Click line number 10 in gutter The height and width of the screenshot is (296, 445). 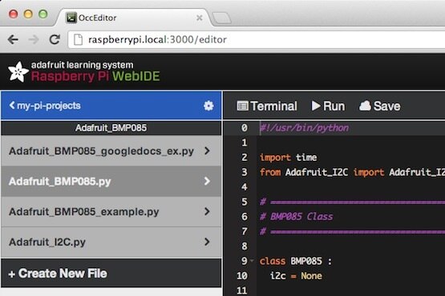click(242, 276)
